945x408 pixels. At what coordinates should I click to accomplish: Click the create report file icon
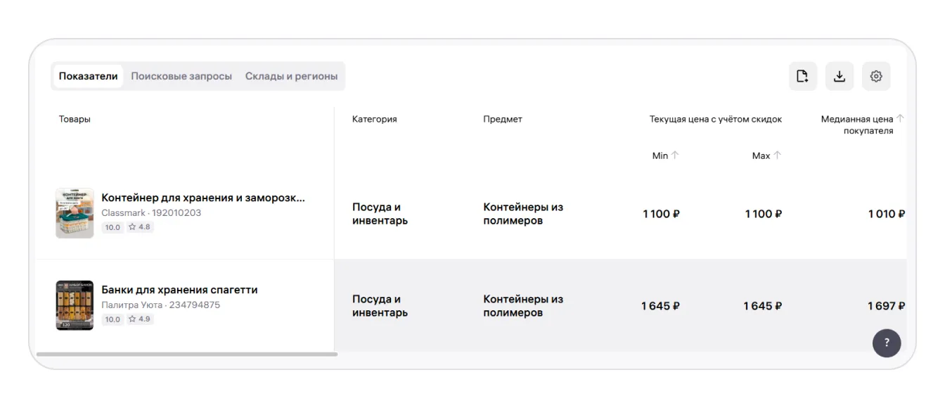[x=802, y=77]
